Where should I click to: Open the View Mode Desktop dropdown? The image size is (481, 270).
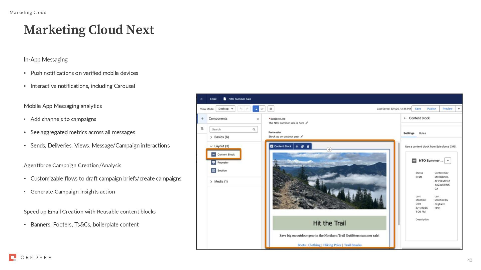coord(225,109)
